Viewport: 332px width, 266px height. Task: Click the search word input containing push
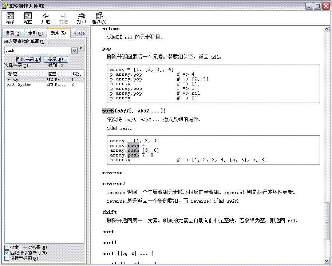(x=38, y=50)
